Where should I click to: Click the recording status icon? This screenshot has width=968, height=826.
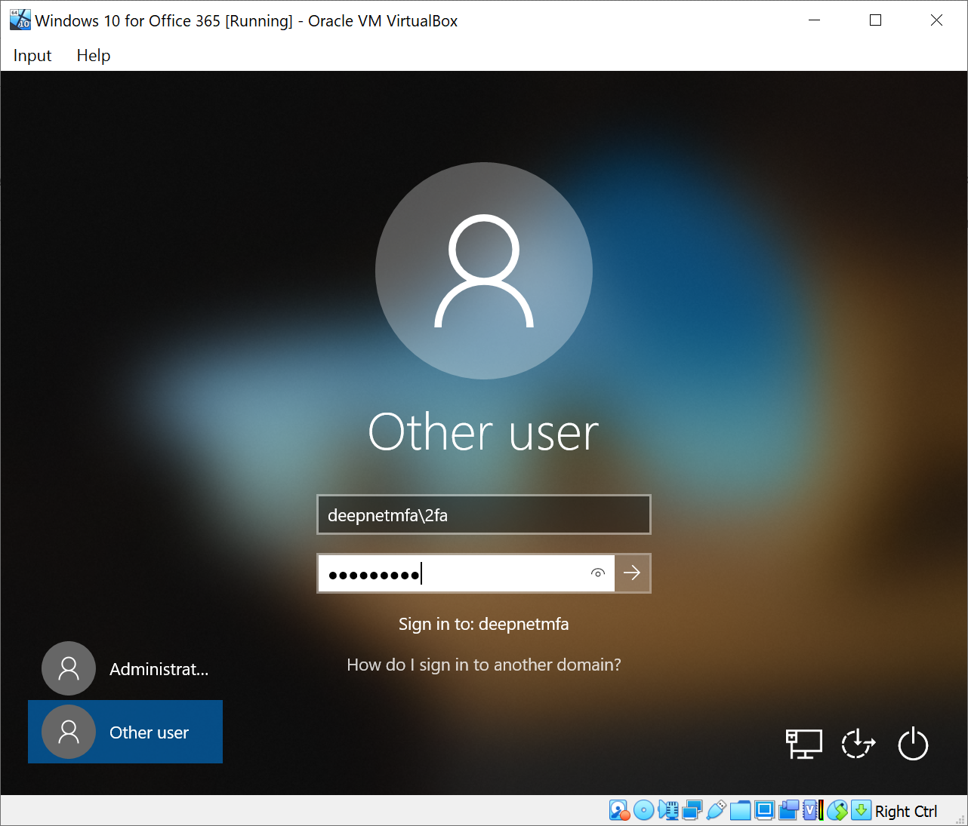[x=788, y=811]
